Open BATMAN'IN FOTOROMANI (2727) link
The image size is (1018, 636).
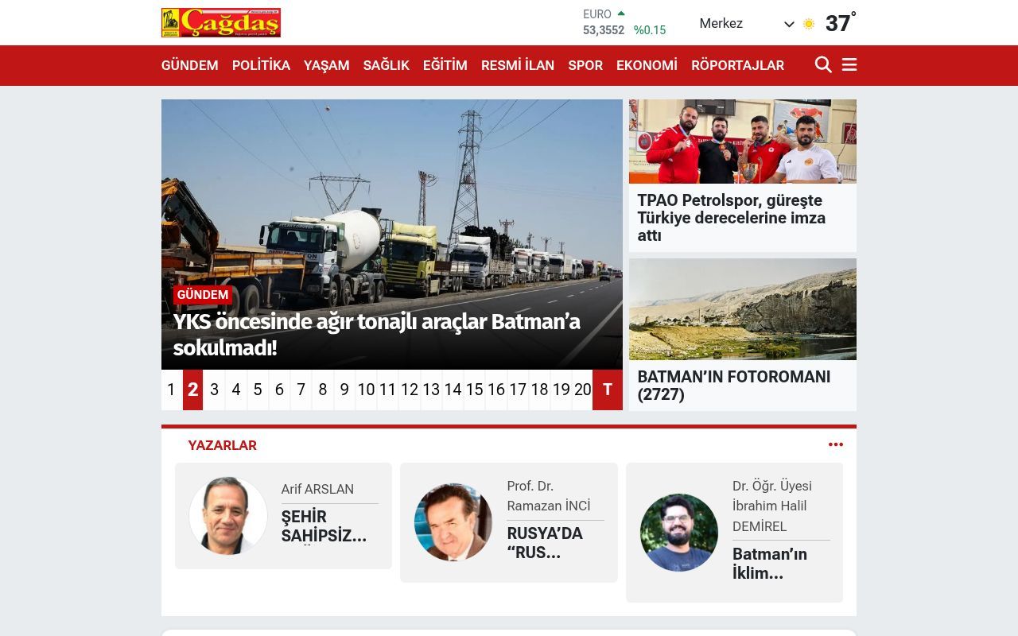pyautogui.click(x=733, y=386)
